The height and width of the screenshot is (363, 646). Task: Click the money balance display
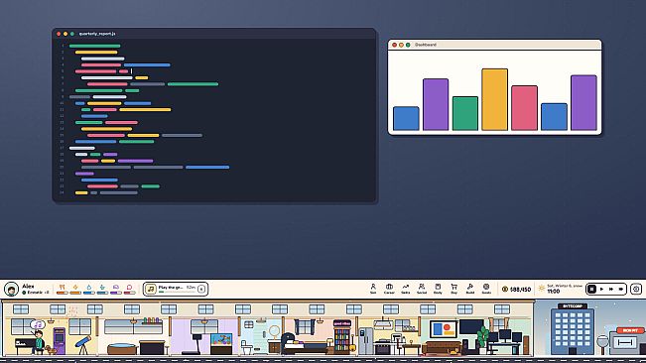coord(516,290)
